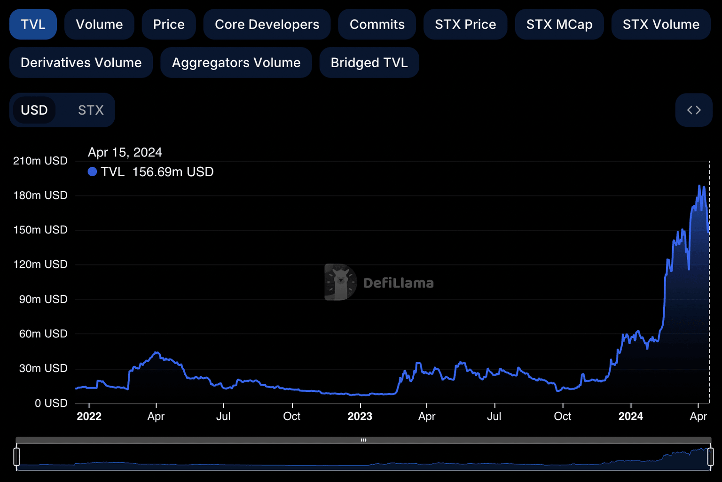Click the 120m USD y-axis label

(x=40, y=264)
